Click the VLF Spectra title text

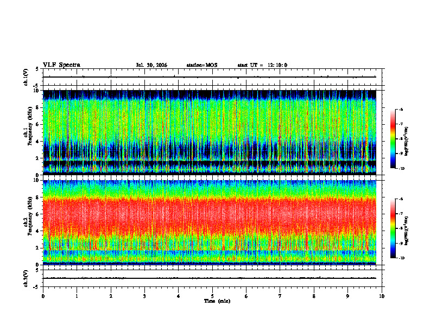click(61, 65)
